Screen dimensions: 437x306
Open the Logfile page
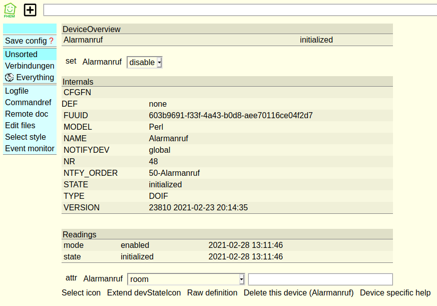[x=17, y=91]
